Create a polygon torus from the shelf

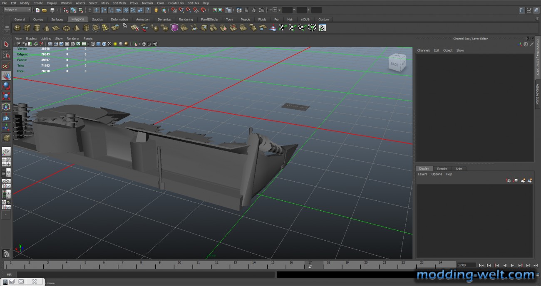click(67, 28)
